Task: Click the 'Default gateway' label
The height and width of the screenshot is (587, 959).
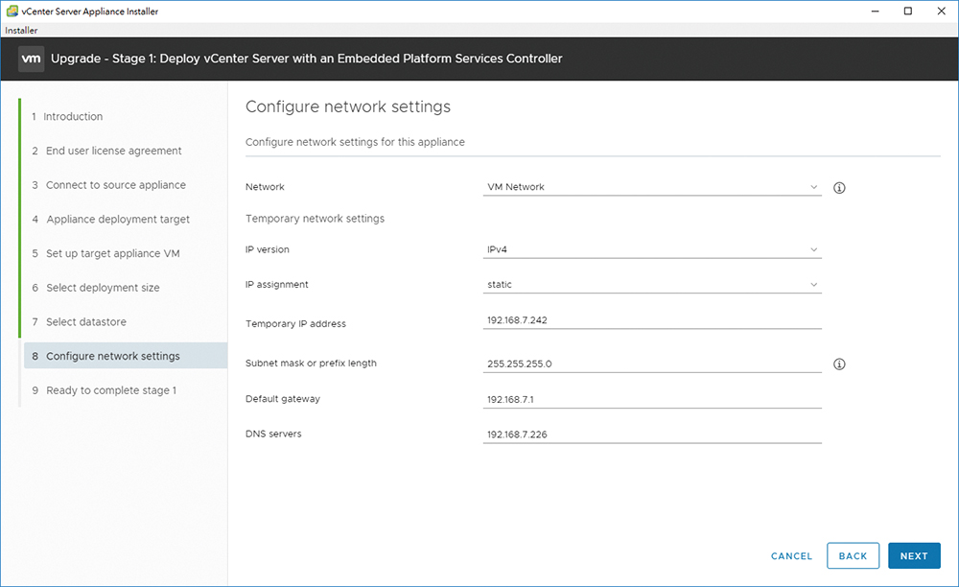Action: 283,399
